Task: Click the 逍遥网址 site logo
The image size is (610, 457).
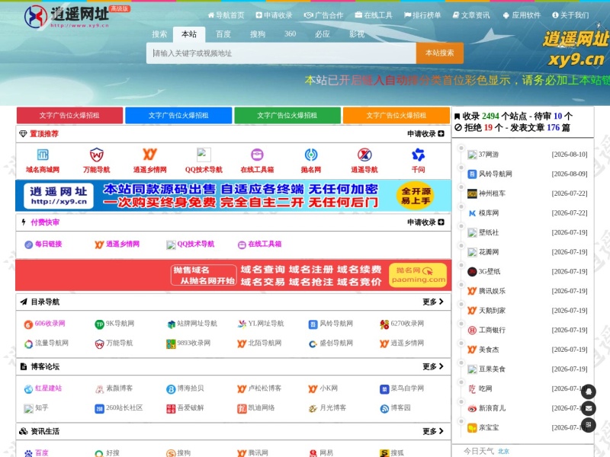Action: (x=68, y=16)
